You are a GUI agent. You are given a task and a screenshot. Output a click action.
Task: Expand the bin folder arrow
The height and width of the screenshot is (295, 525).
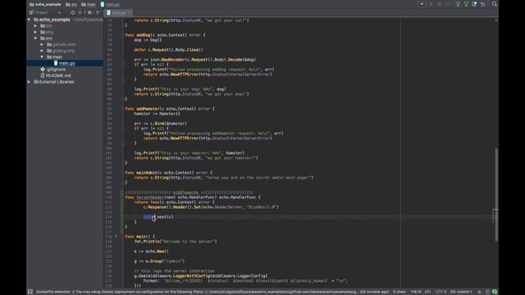(35, 25)
